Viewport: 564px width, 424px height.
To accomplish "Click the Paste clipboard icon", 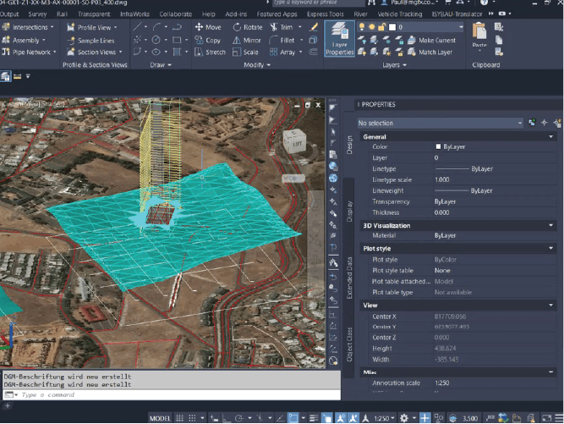I will [x=479, y=32].
